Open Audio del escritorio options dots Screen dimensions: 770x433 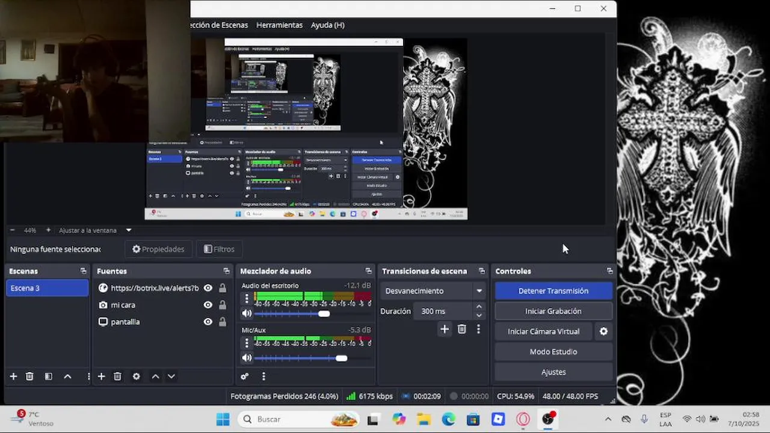point(247,298)
